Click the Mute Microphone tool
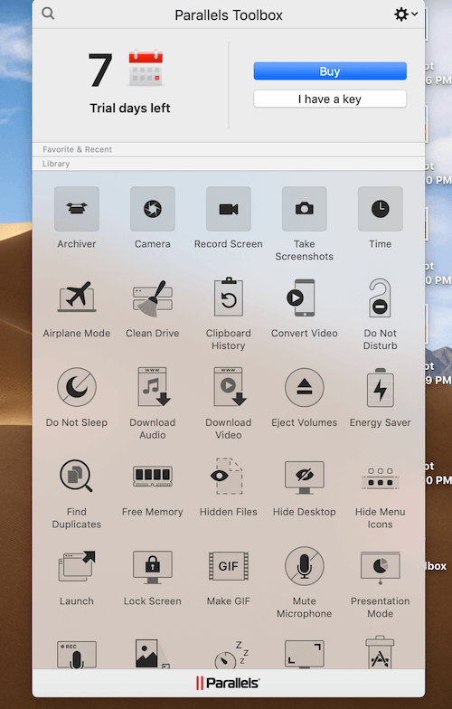 click(x=304, y=565)
